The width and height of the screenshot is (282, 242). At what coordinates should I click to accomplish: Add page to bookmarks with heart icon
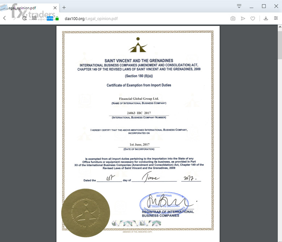click(253, 18)
